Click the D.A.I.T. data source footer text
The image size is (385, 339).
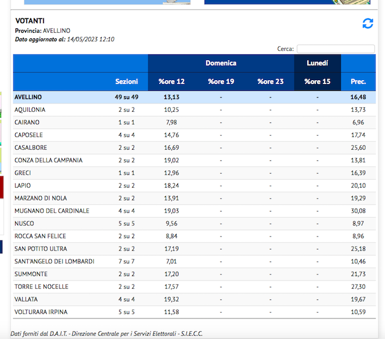[106, 333]
